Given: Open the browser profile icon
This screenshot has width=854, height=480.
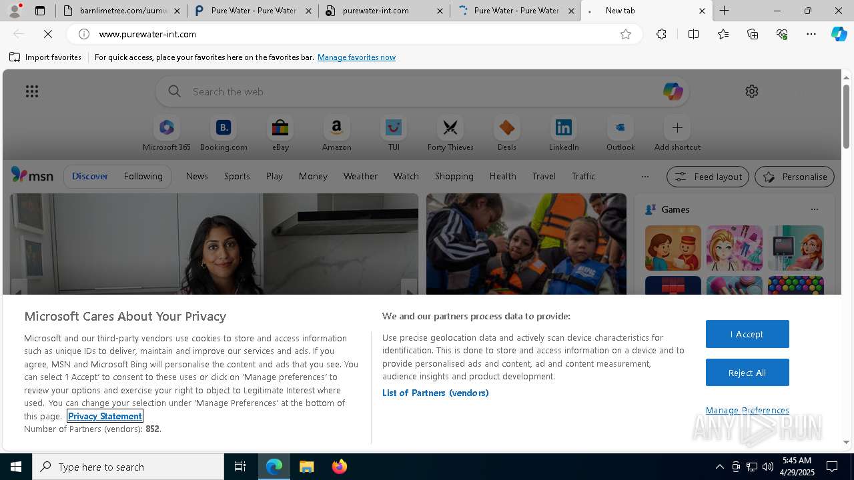Looking at the screenshot, I should (15, 11).
